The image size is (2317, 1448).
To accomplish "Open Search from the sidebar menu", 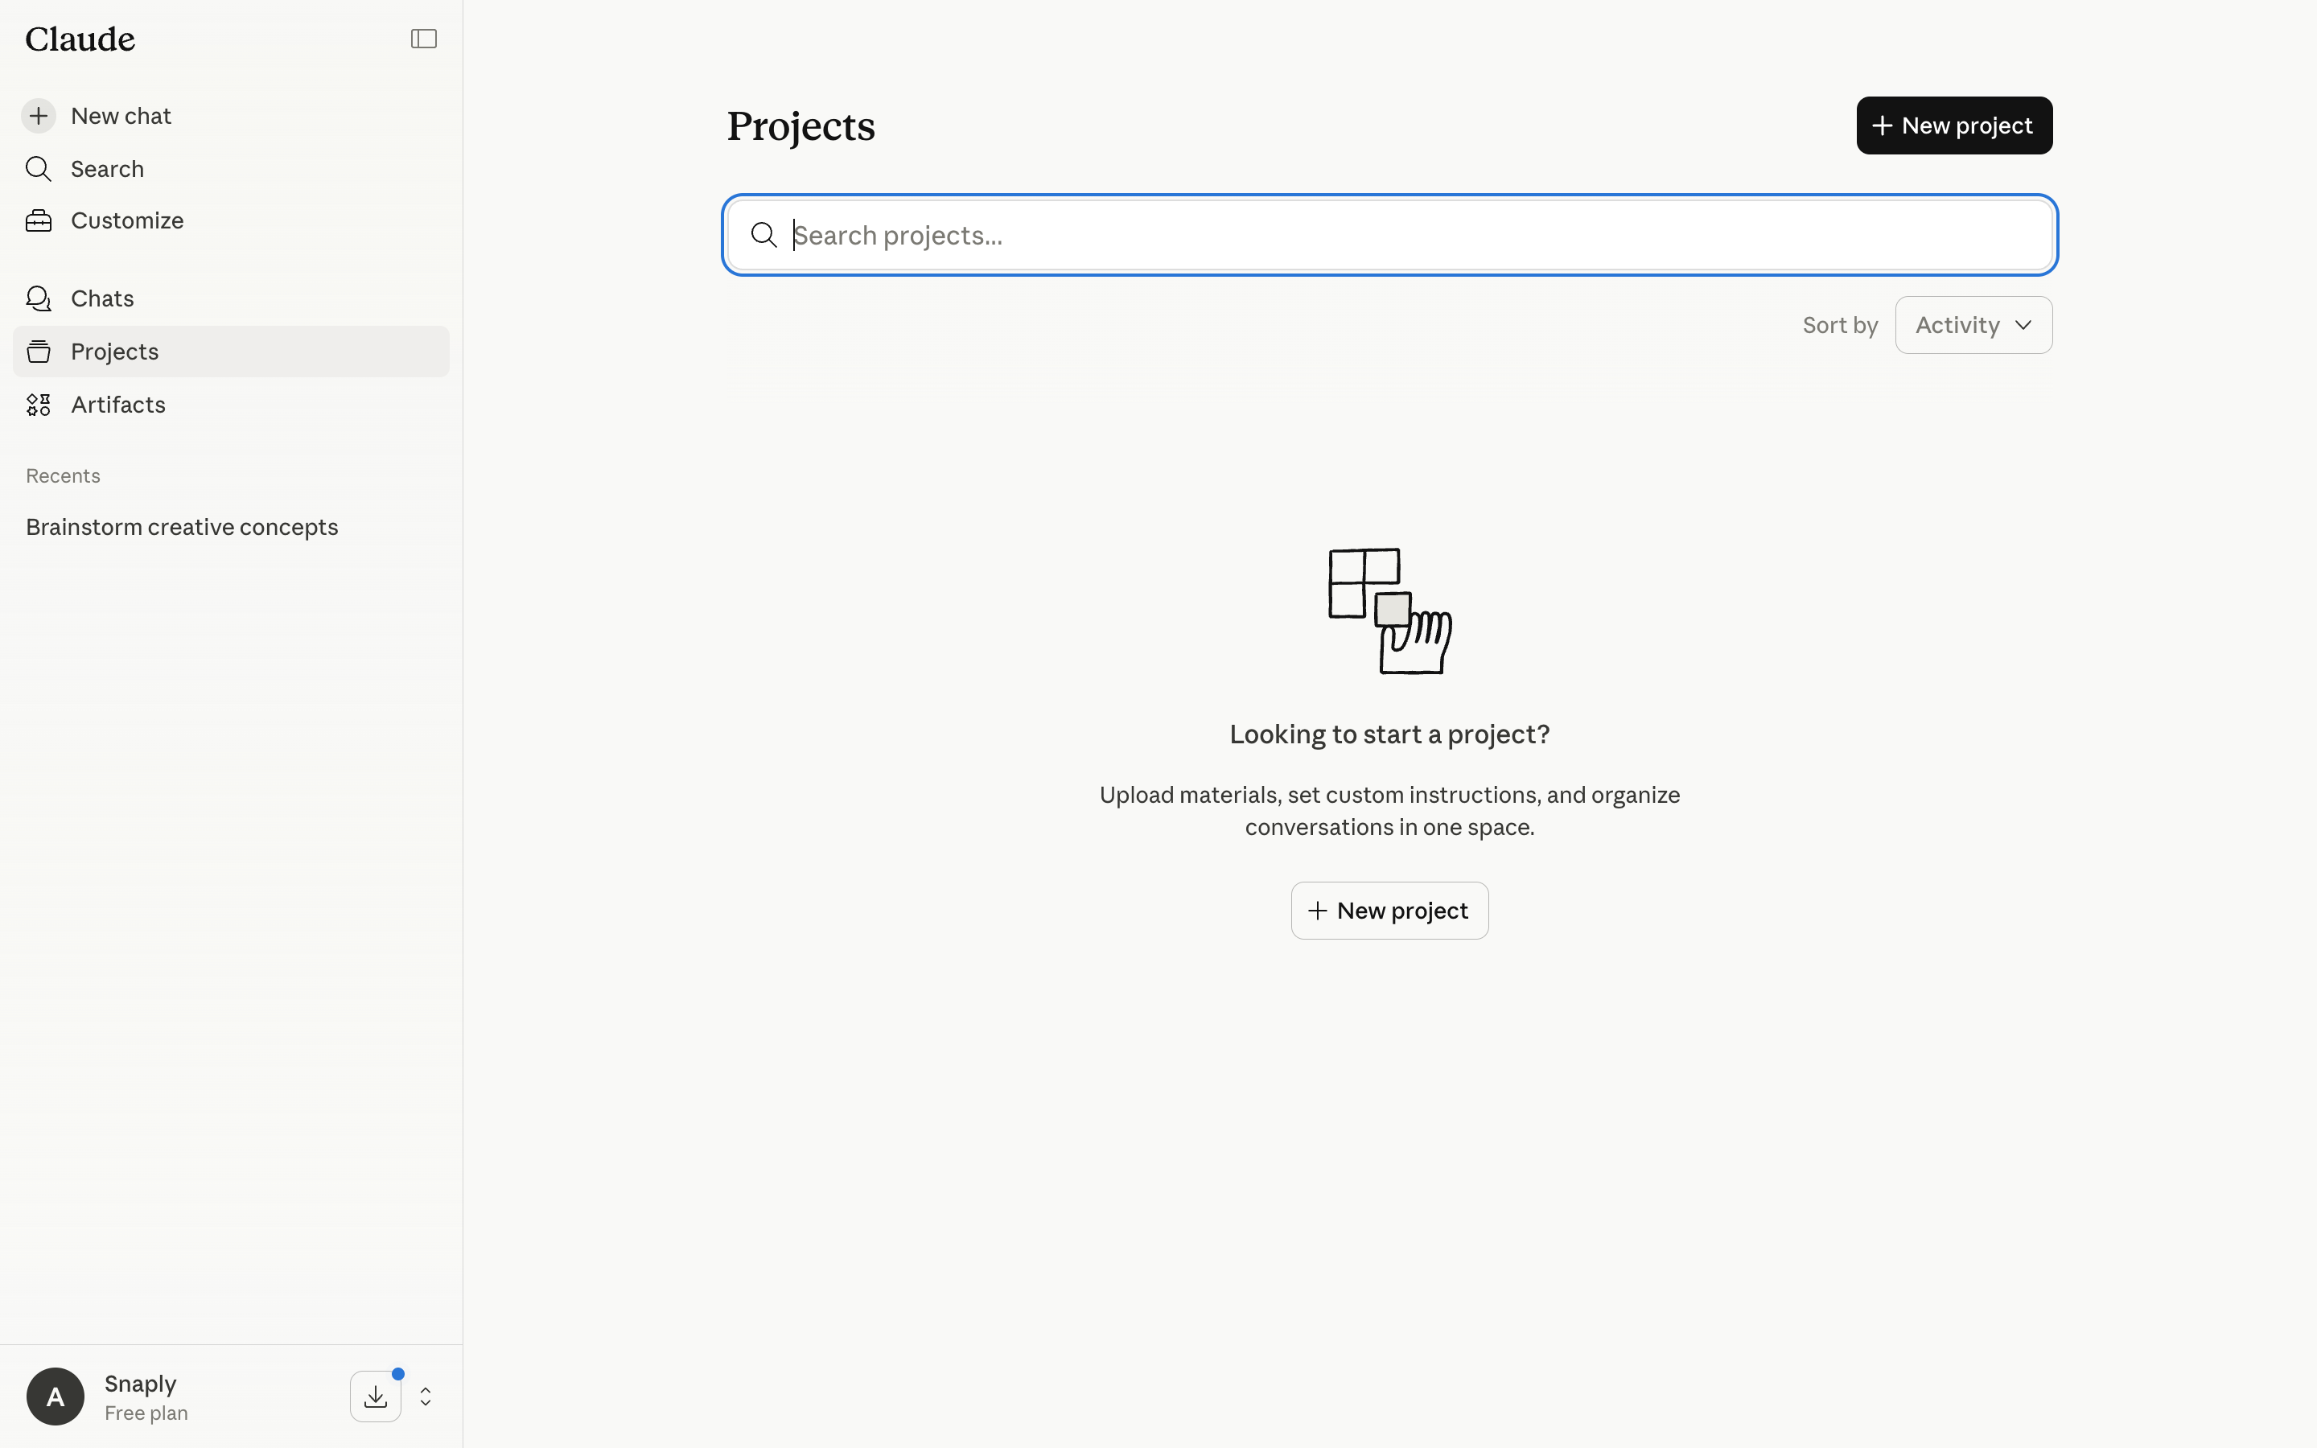I will pyautogui.click(x=231, y=169).
